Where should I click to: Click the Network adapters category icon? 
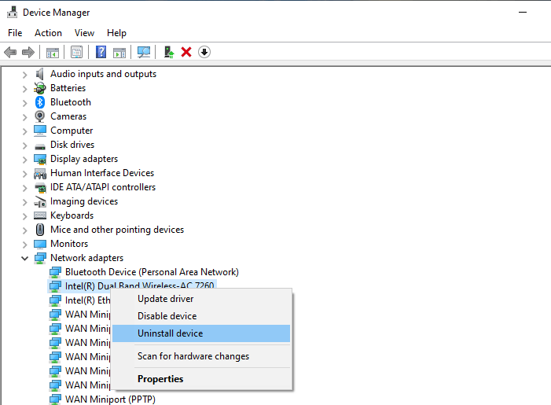pos(40,258)
